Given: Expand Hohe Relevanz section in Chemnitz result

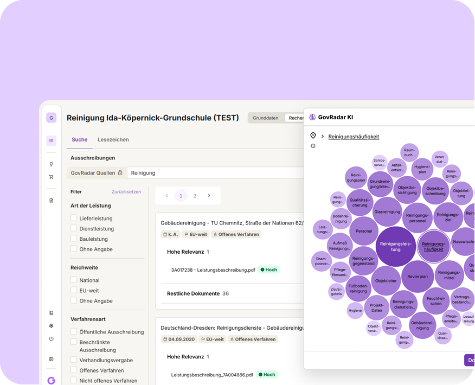Looking at the screenshot, I should point(188,252).
